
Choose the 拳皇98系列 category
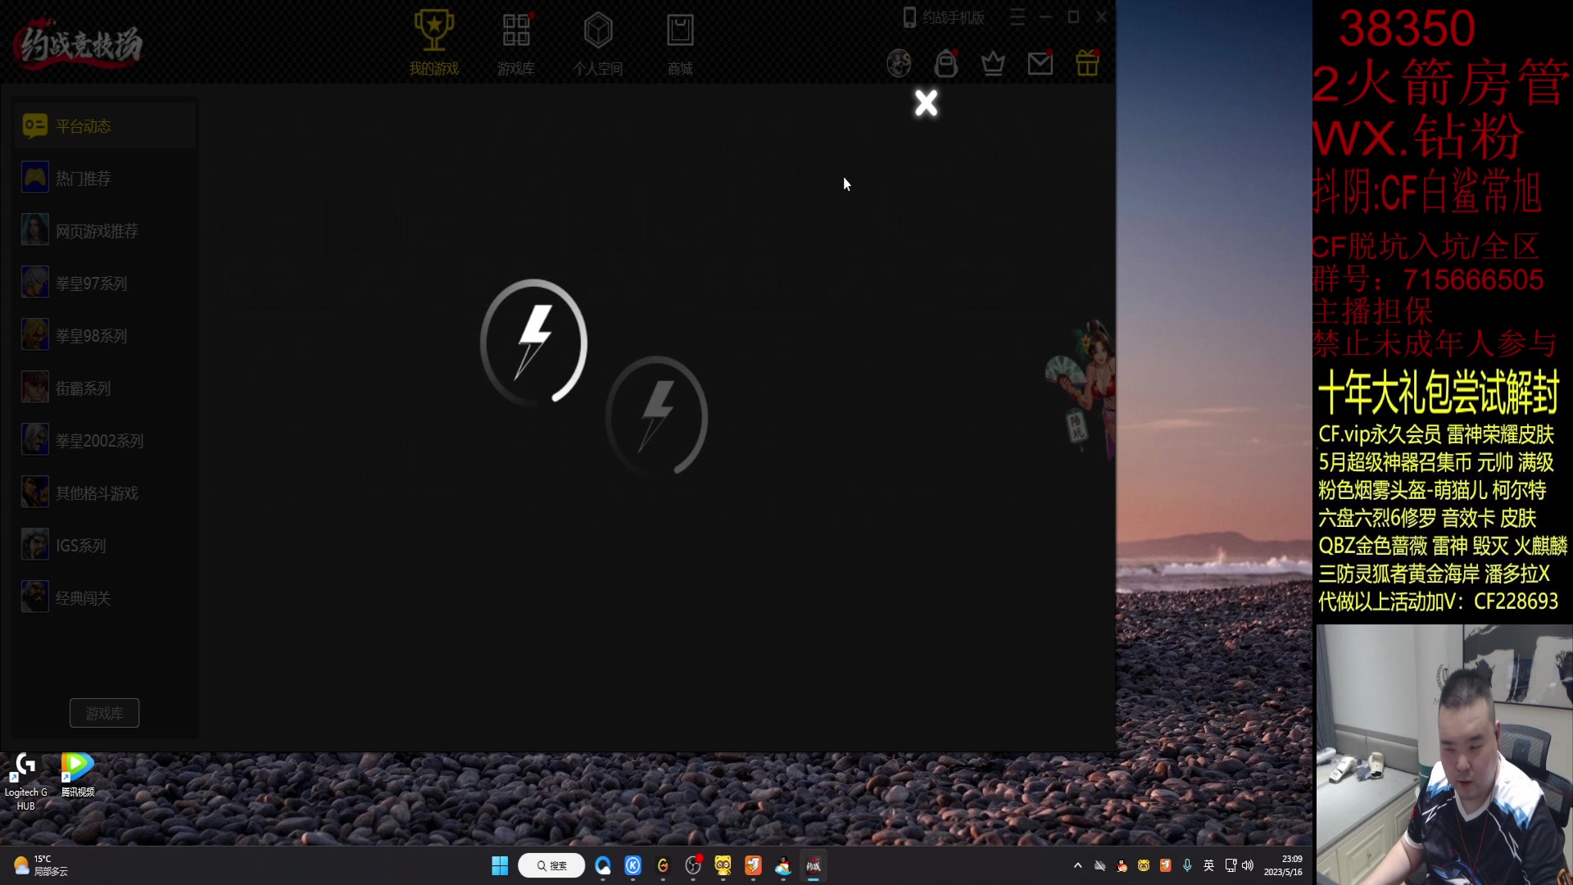(x=105, y=336)
